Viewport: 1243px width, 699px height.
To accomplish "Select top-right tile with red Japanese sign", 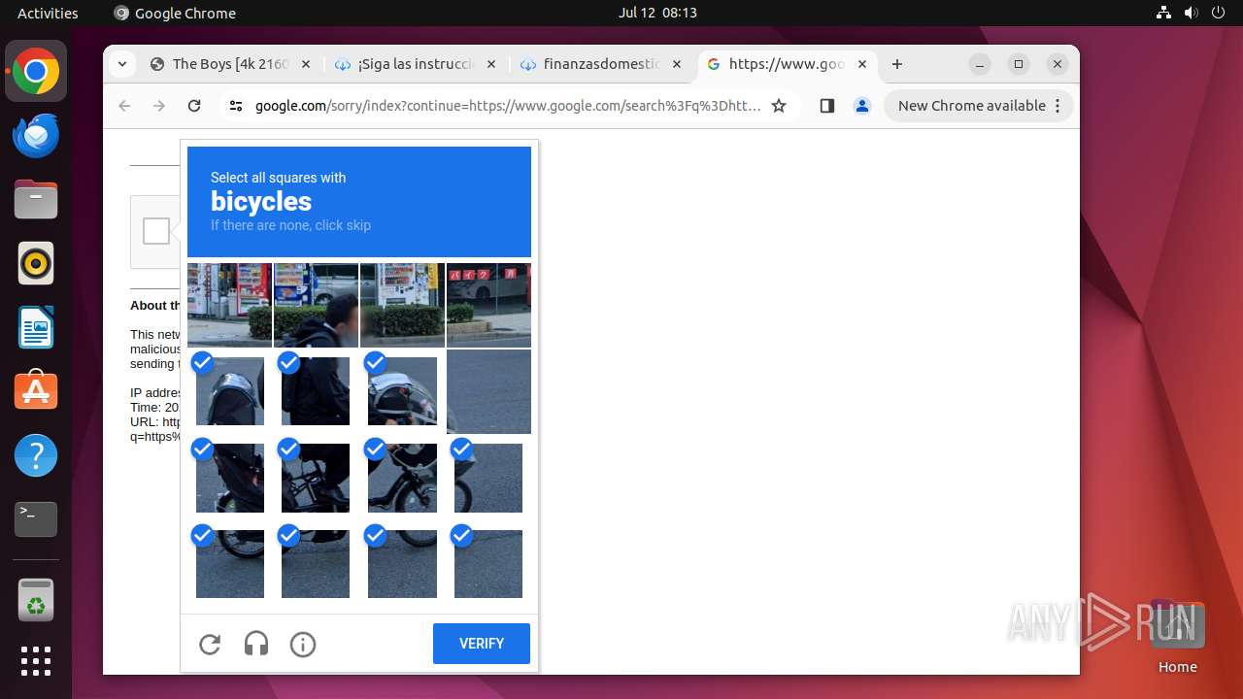I will pyautogui.click(x=488, y=305).
